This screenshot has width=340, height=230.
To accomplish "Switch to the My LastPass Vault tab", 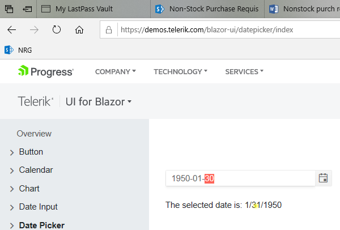I will (x=91, y=9).
